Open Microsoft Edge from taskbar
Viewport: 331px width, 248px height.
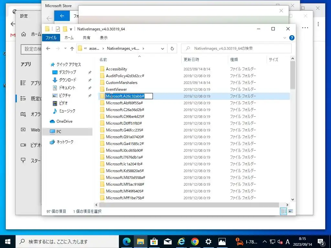click(127, 242)
